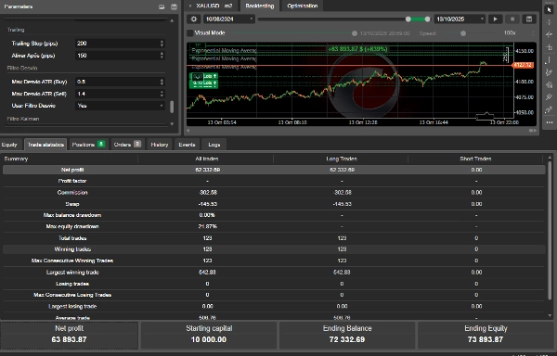Open more chart tools (three dots)
This screenshot has width=557, height=356.
(550, 122)
